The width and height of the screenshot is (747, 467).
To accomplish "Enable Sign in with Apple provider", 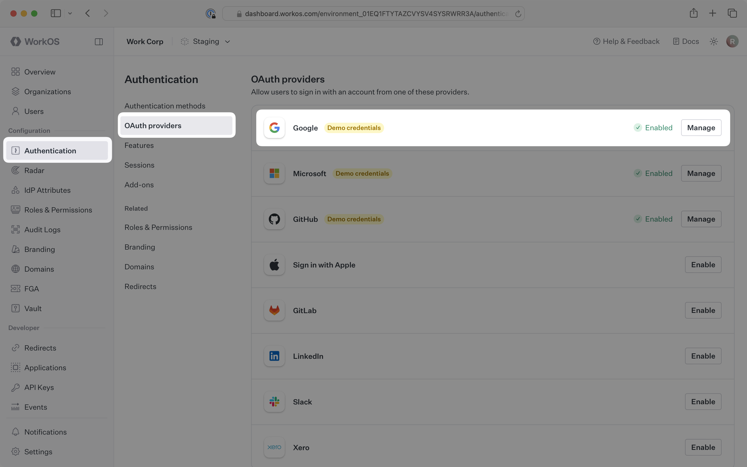I will pyautogui.click(x=703, y=264).
